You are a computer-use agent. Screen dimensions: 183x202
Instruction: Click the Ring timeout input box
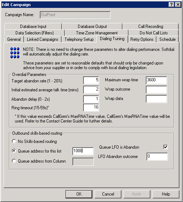tap(91, 107)
